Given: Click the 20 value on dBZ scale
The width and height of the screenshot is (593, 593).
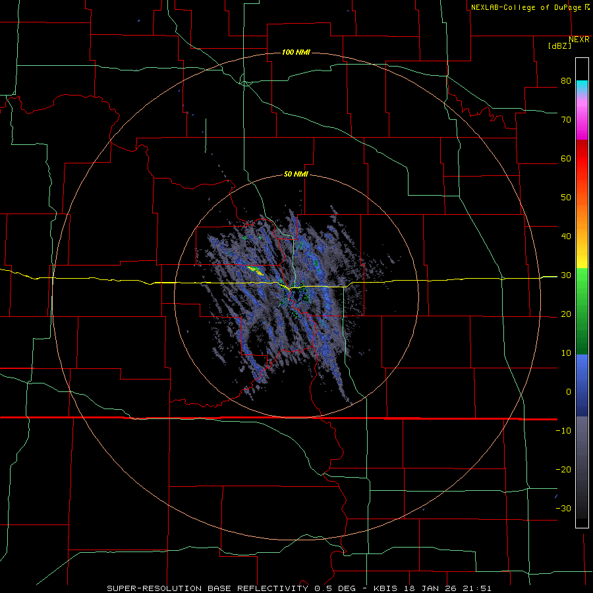Looking at the screenshot, I should [566, 314].
